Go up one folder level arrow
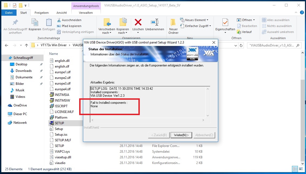Screen dimensions: 306x174 coord(26,45)
